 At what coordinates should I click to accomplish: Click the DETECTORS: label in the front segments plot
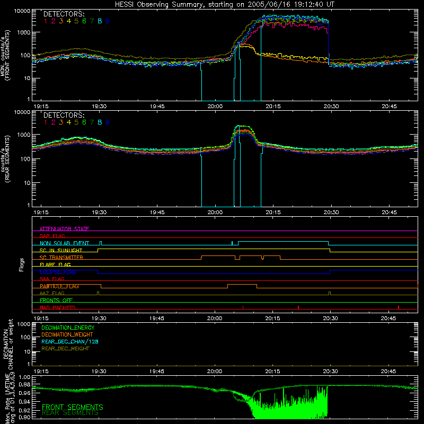(x=64, y=14)
